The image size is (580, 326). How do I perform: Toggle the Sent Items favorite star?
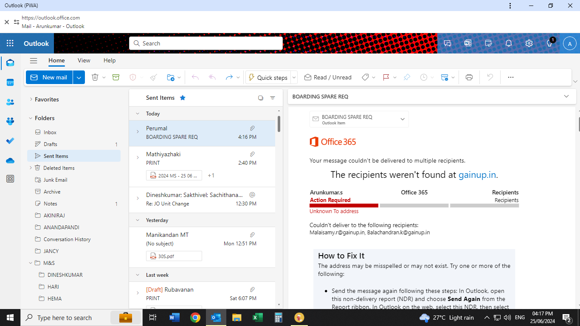tap(183, 98)
